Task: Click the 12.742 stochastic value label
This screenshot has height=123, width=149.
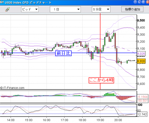Action: (x=142, y=114)
